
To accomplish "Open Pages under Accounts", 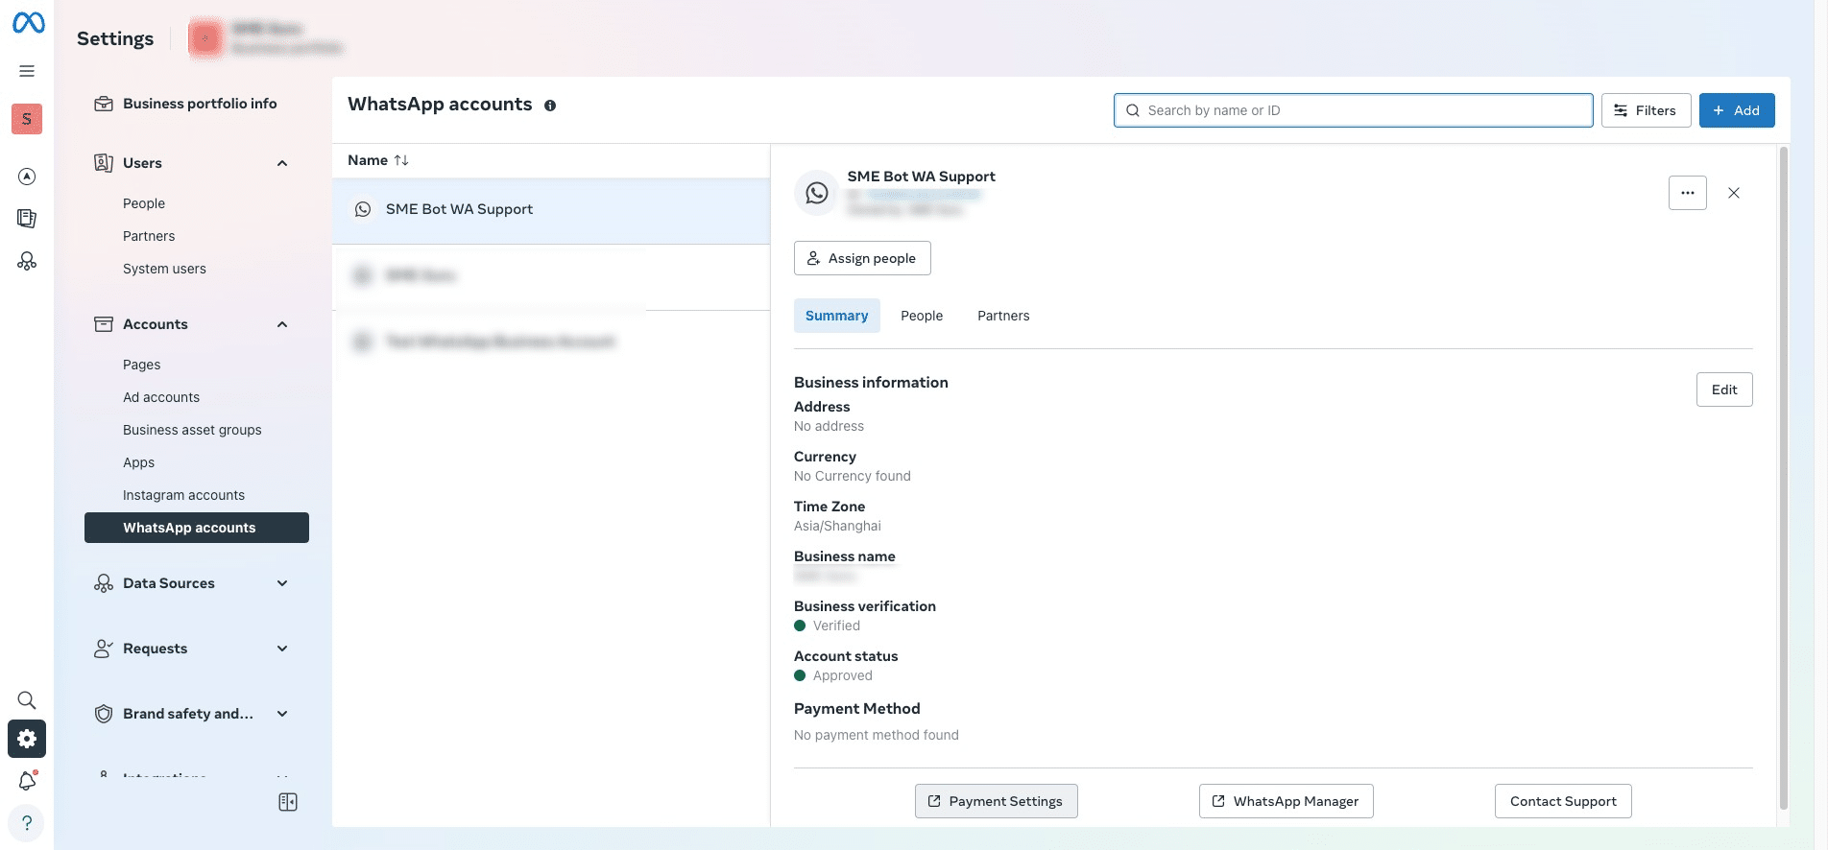I will [x=141, y=365].
